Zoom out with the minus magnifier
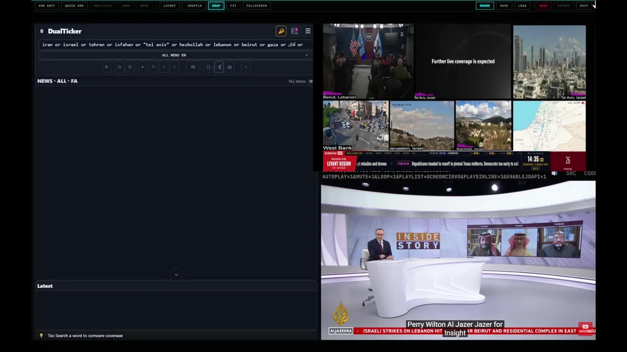This screenshot has width=627, height=352. (119, 67)
